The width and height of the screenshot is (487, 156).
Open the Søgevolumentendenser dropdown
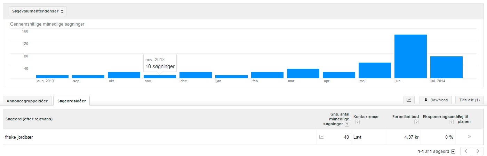38,11
